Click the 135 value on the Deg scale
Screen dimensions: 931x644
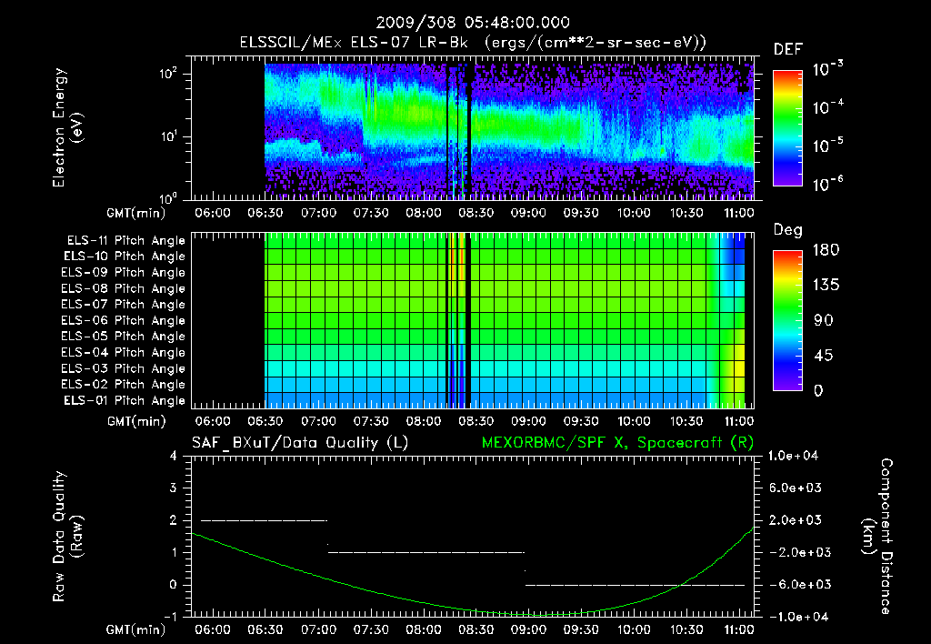[x=826, y=286]
